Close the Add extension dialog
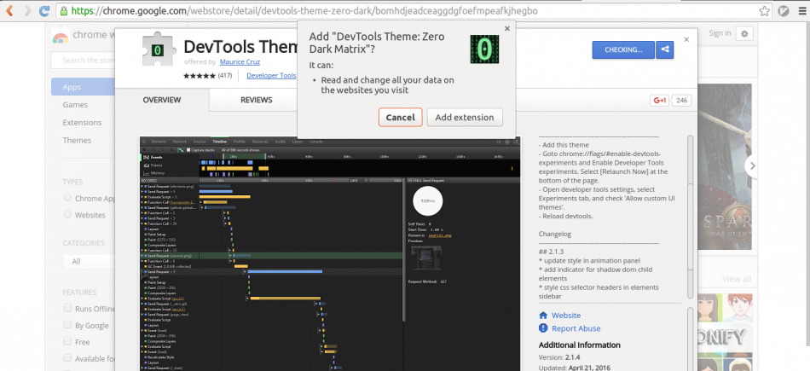Image resolution: width=810 pixels, height=371 pixels. pos(506,29)
